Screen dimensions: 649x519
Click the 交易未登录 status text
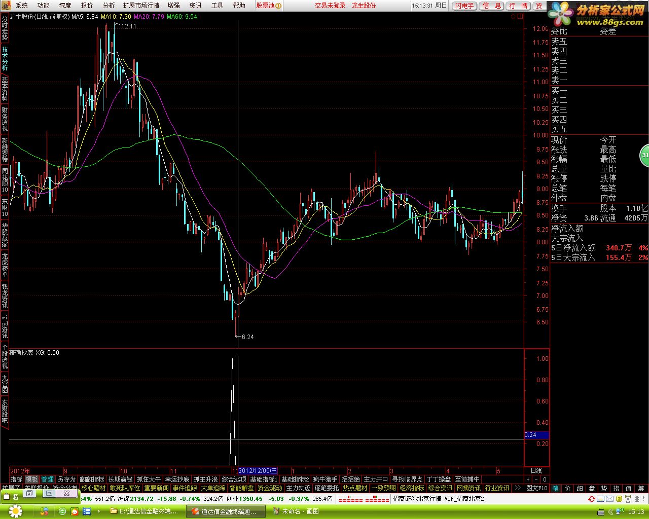[x=330, y=6]
